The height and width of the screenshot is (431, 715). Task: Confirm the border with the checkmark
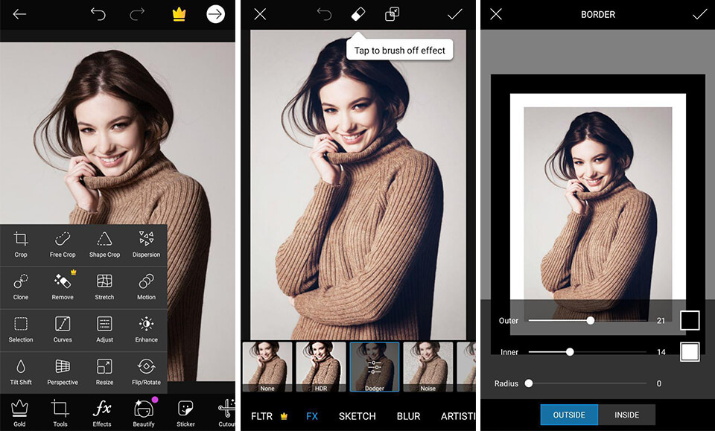click(699, 14)
